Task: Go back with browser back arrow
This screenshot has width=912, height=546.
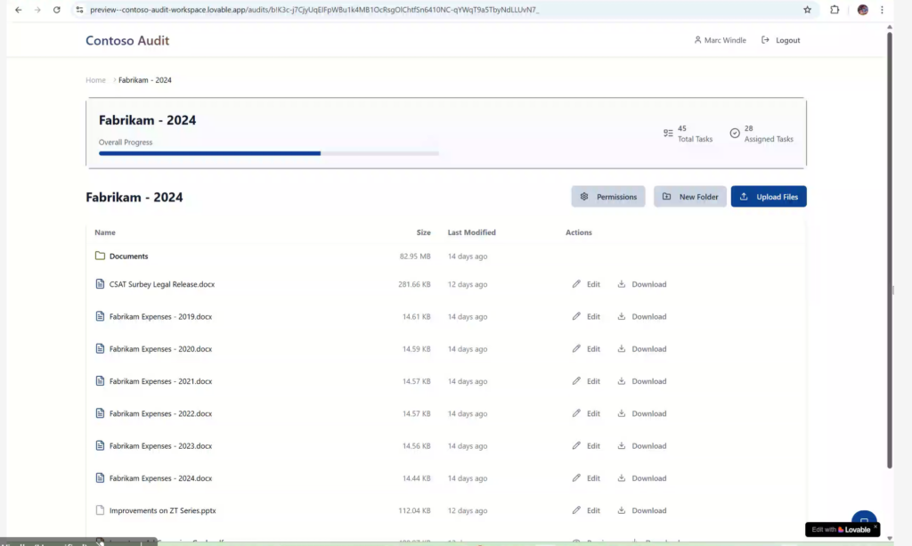Action: point(19,10)
